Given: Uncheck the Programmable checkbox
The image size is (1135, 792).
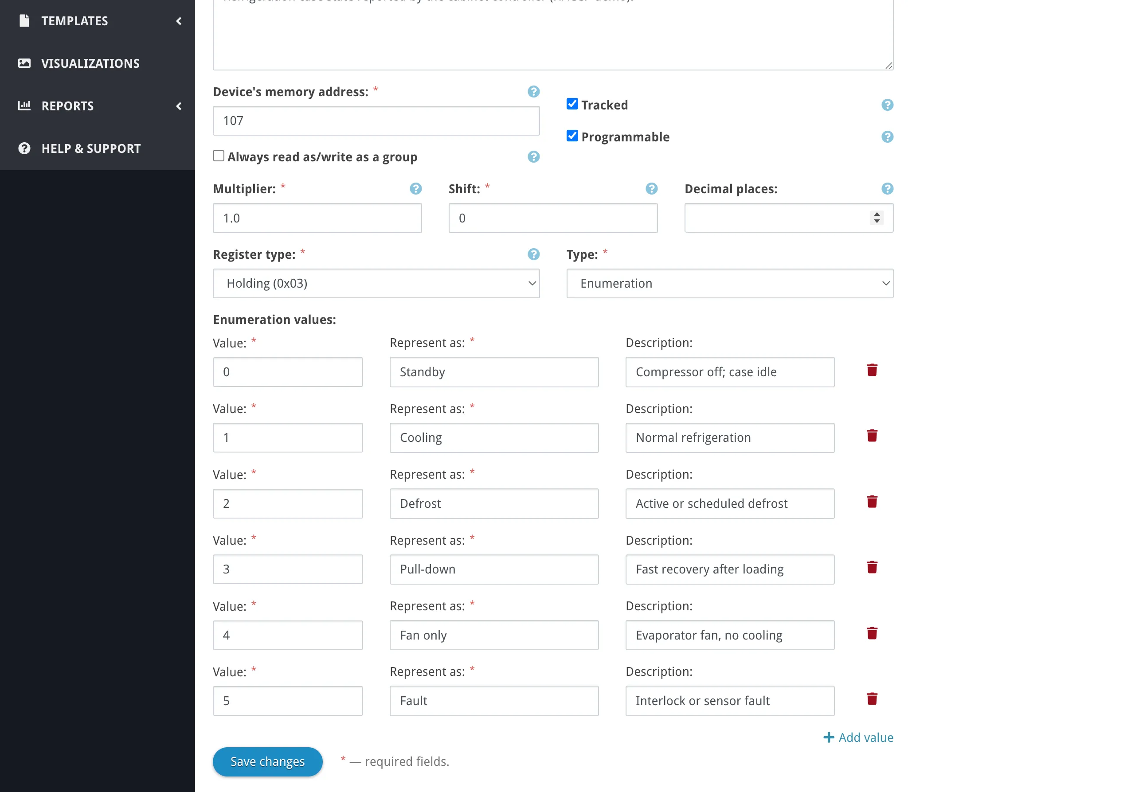Looking at the screenshot, I should coord(572,136).
